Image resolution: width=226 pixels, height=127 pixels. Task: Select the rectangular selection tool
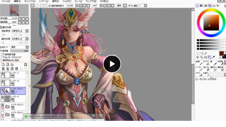coord(198,53)
